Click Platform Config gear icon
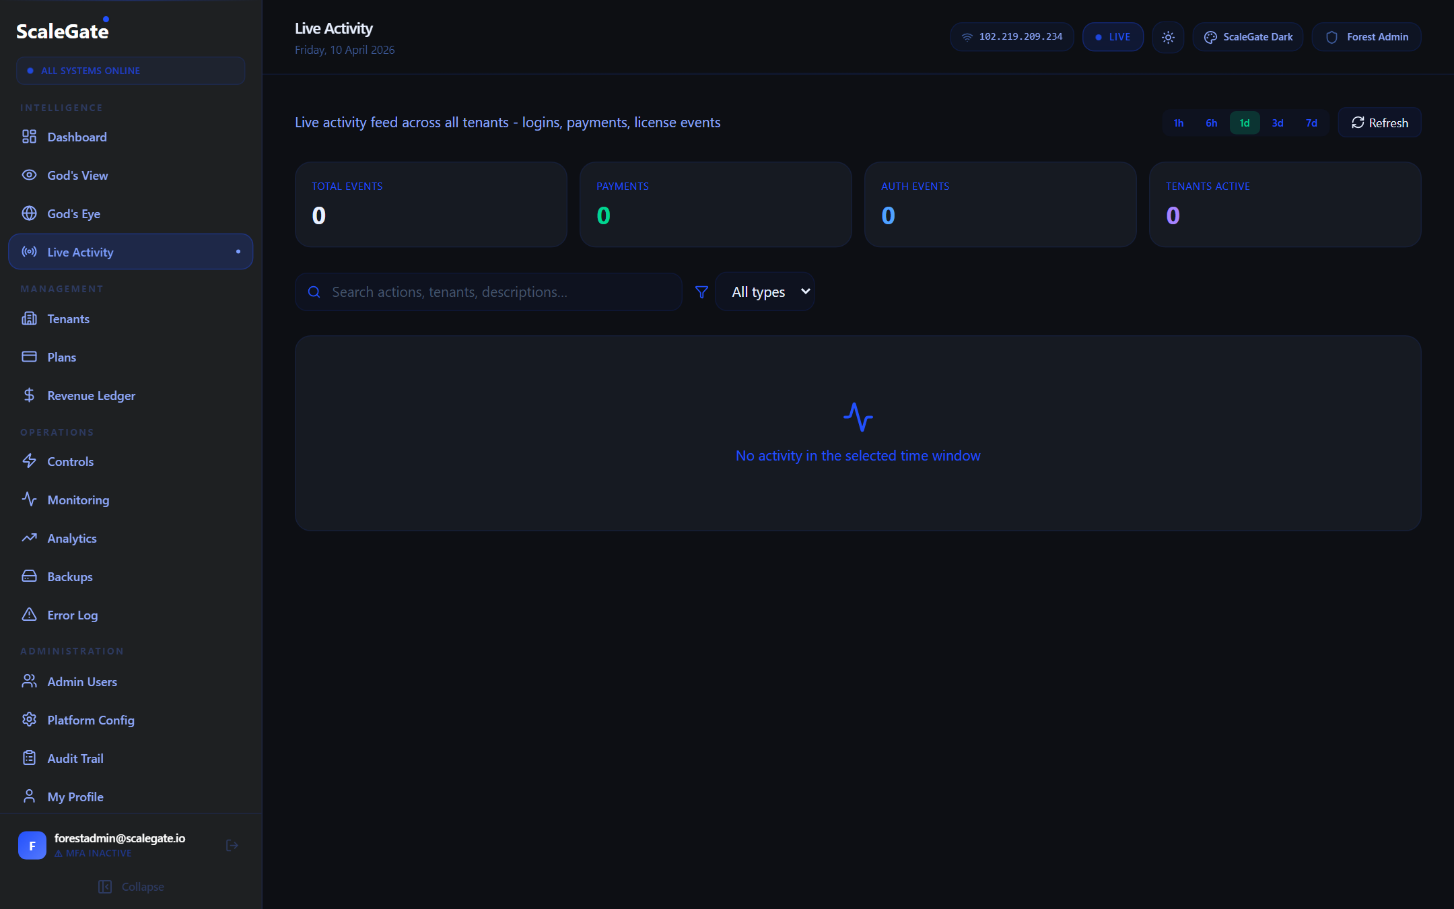Image resolution: width=1454 pixels, height=909 pixels. [x=29, y=719]
